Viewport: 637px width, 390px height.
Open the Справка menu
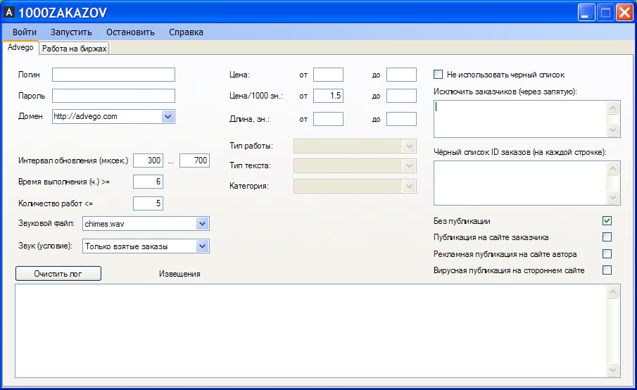pyautogui.click(x=186, y=32)
